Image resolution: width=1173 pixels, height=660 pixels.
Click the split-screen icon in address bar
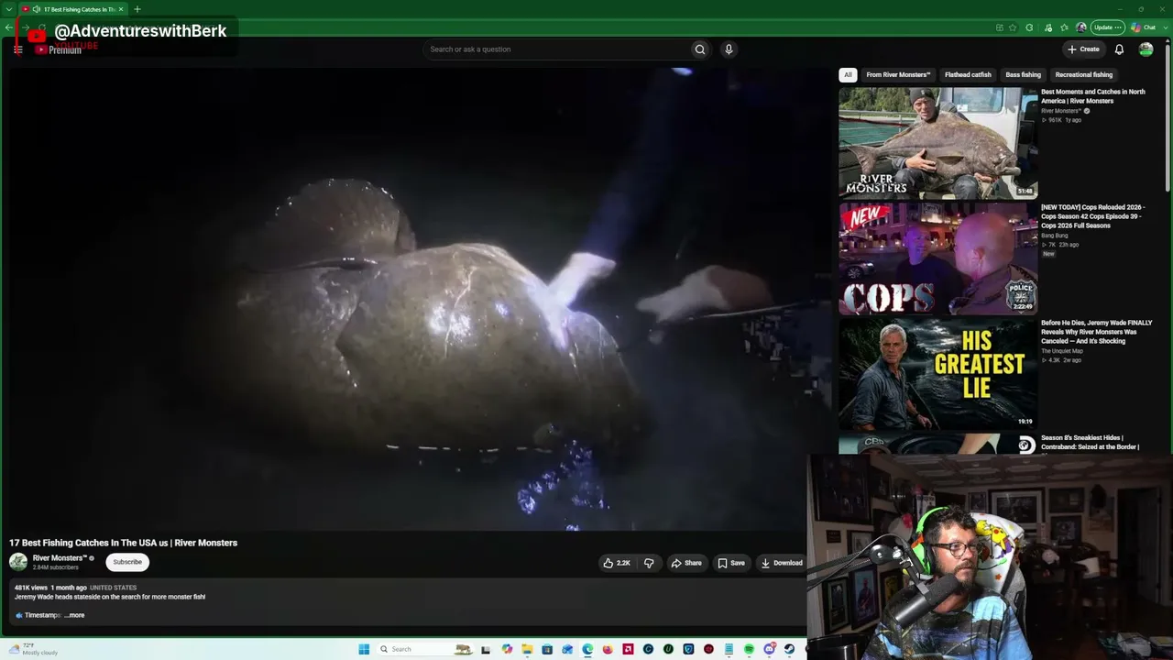coord(999,27)
